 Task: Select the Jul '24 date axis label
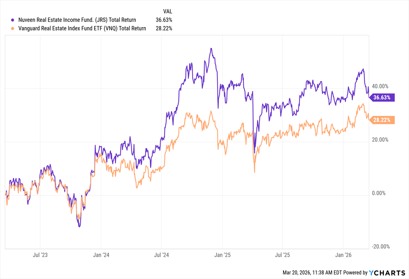(161, 255)
